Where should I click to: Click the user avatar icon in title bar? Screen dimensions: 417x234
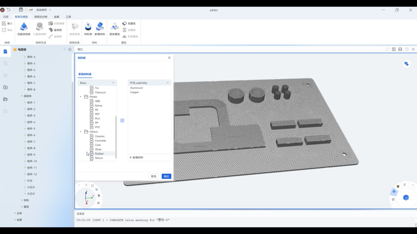(x=2, y=10)
